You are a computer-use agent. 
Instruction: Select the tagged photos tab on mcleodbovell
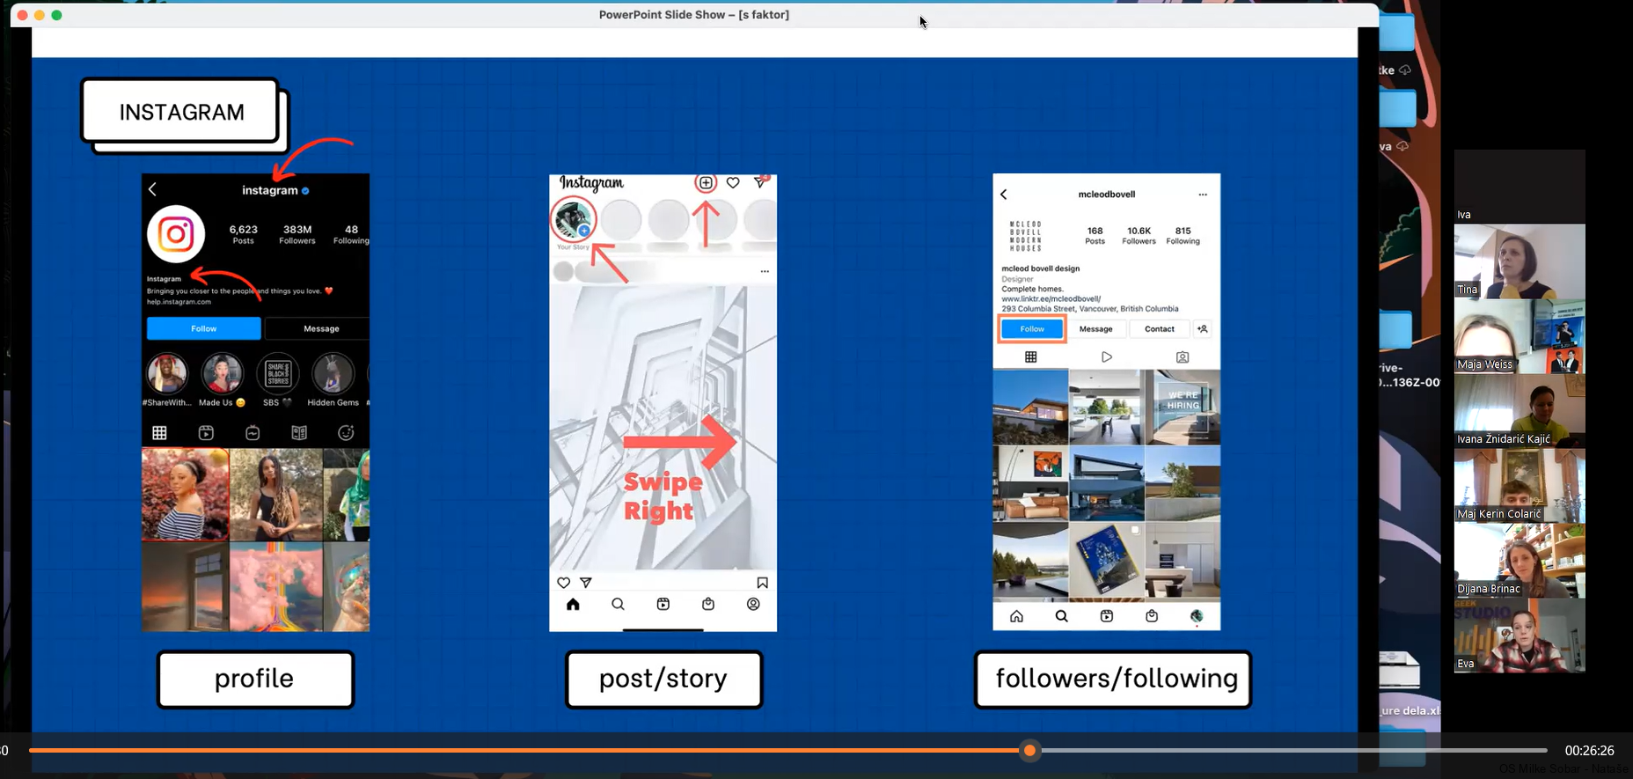[1183, 356]
